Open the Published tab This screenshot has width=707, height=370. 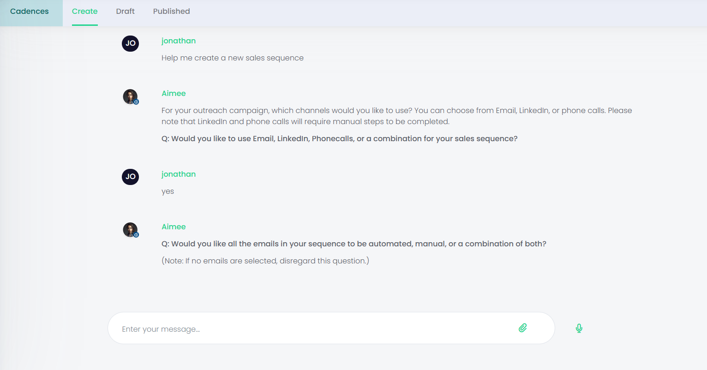(x=172, y=12)
